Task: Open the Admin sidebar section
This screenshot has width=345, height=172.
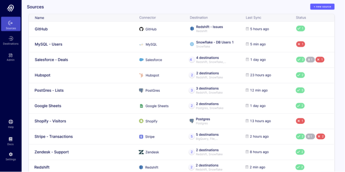Action: coord(11,57)
